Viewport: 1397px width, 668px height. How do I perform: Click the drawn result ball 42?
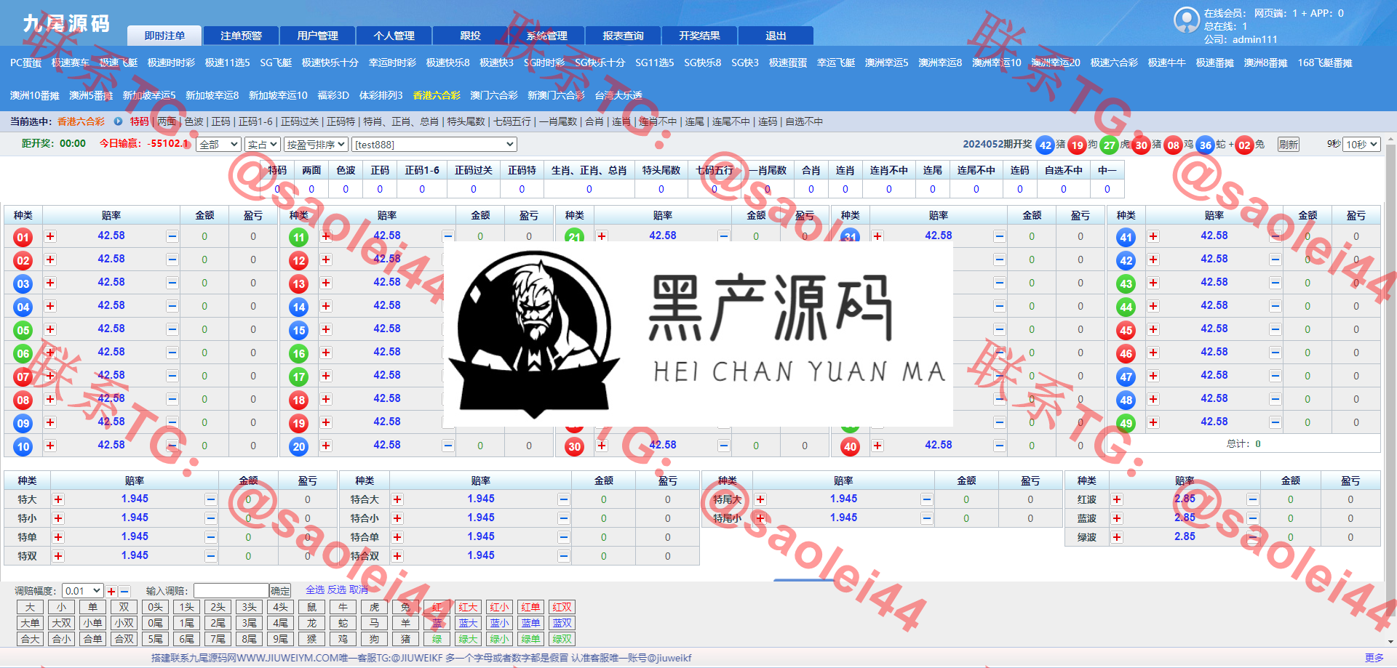click(x=1046, y=145)
